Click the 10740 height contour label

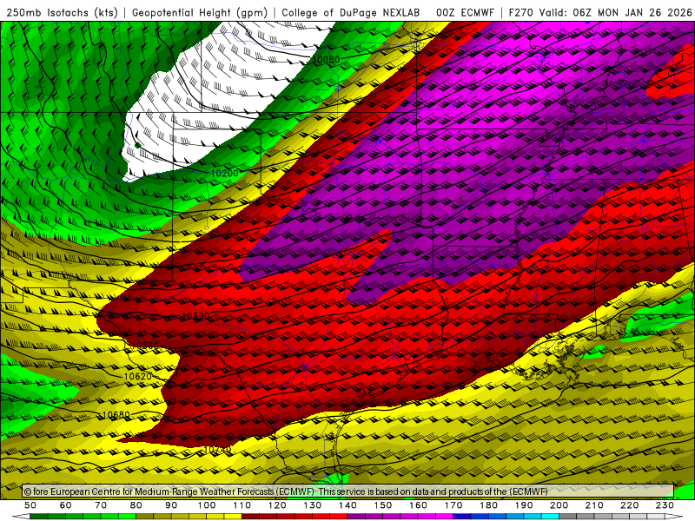[x=217, y=450]
